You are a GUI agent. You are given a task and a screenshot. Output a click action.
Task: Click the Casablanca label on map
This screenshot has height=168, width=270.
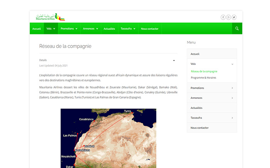[86, 119]
